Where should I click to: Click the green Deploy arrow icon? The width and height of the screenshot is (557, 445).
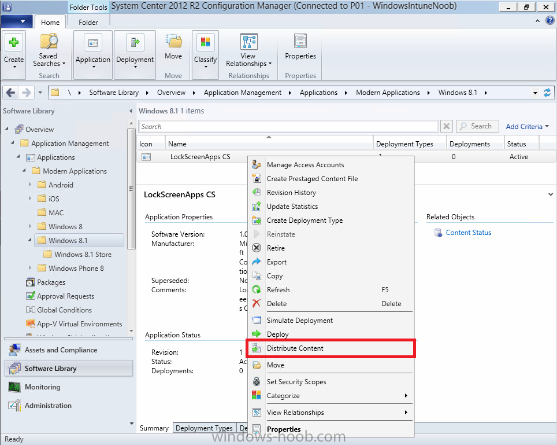(x=257, y=334)
